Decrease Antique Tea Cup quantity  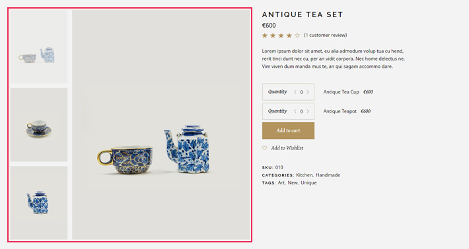pyautogui.click(x=295, y=92)
